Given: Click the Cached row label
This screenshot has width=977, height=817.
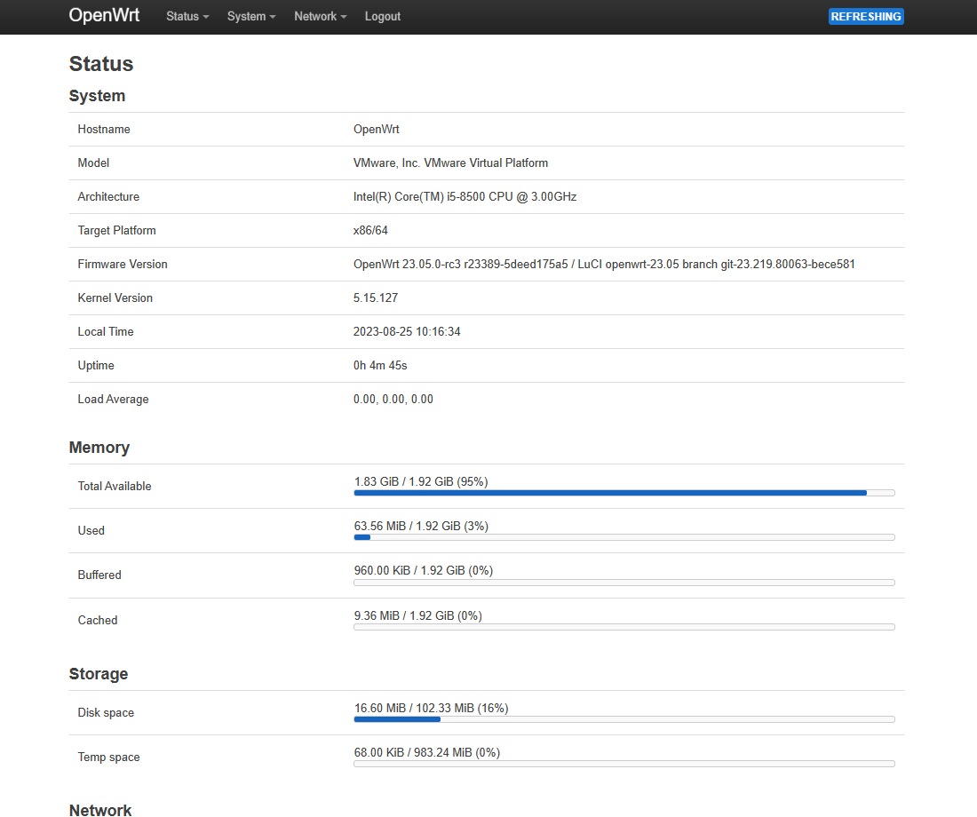Looking at the screenshot, I should click(97, 620).
